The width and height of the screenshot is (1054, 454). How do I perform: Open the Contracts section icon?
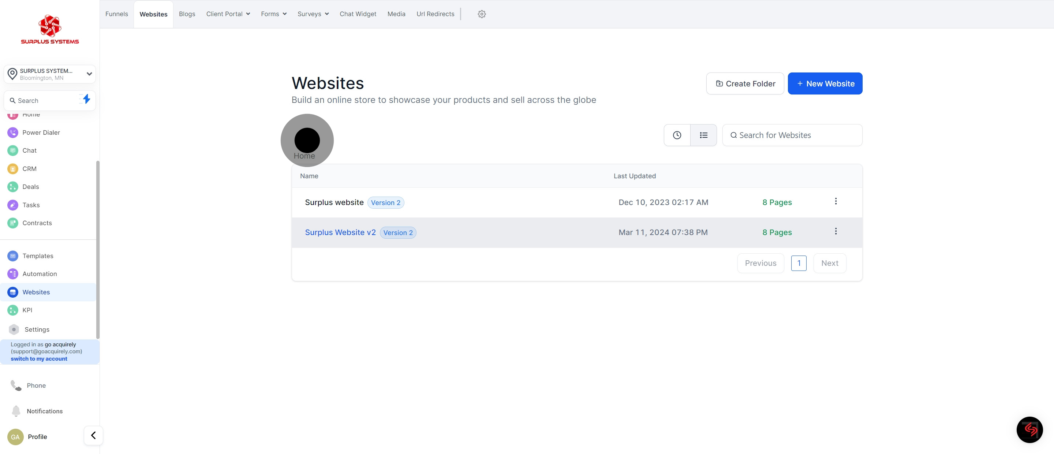tap(12, 223)
